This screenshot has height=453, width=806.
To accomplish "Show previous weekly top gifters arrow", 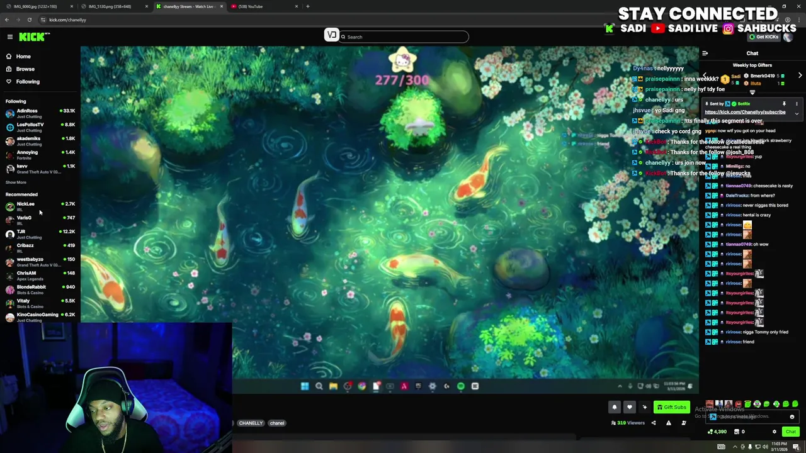I will (x=705, y=75).
